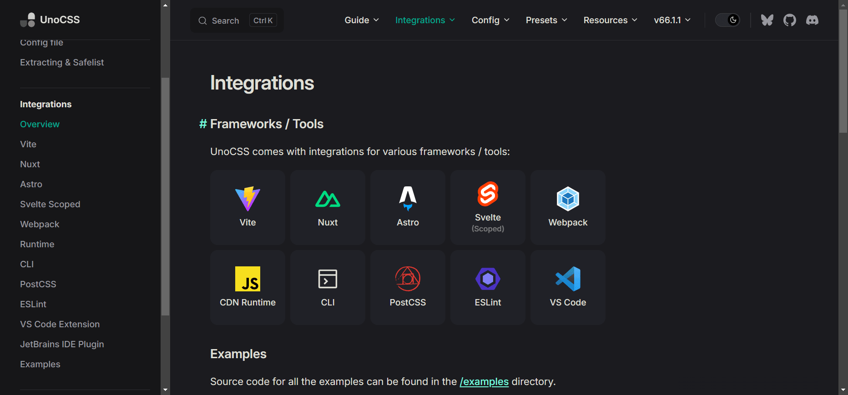Open the ESLint integration card
This screenshot has height=395, width=848.
[488, 287]
